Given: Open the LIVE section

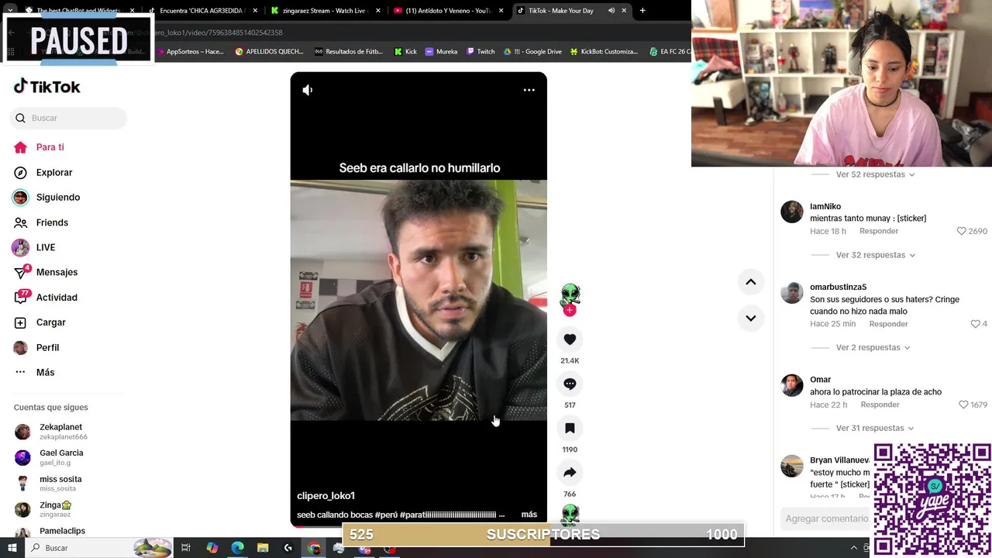Looking at the screenshot, I should pyautogui.click(x=34, y=247).
